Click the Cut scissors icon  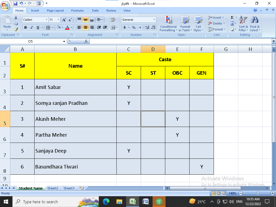[x=16, y=18]
